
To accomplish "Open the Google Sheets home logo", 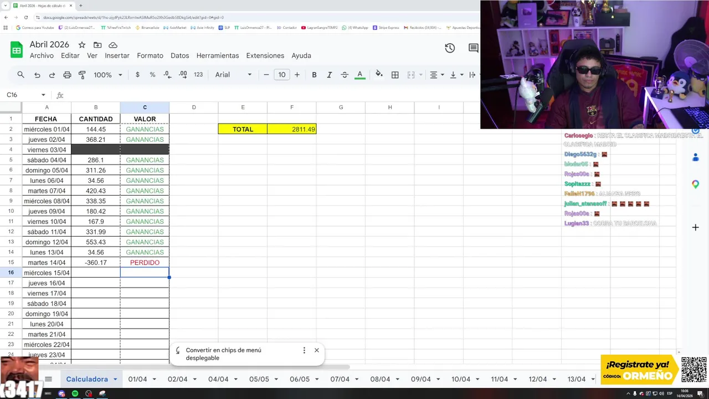I will click(x=17, y=50).
